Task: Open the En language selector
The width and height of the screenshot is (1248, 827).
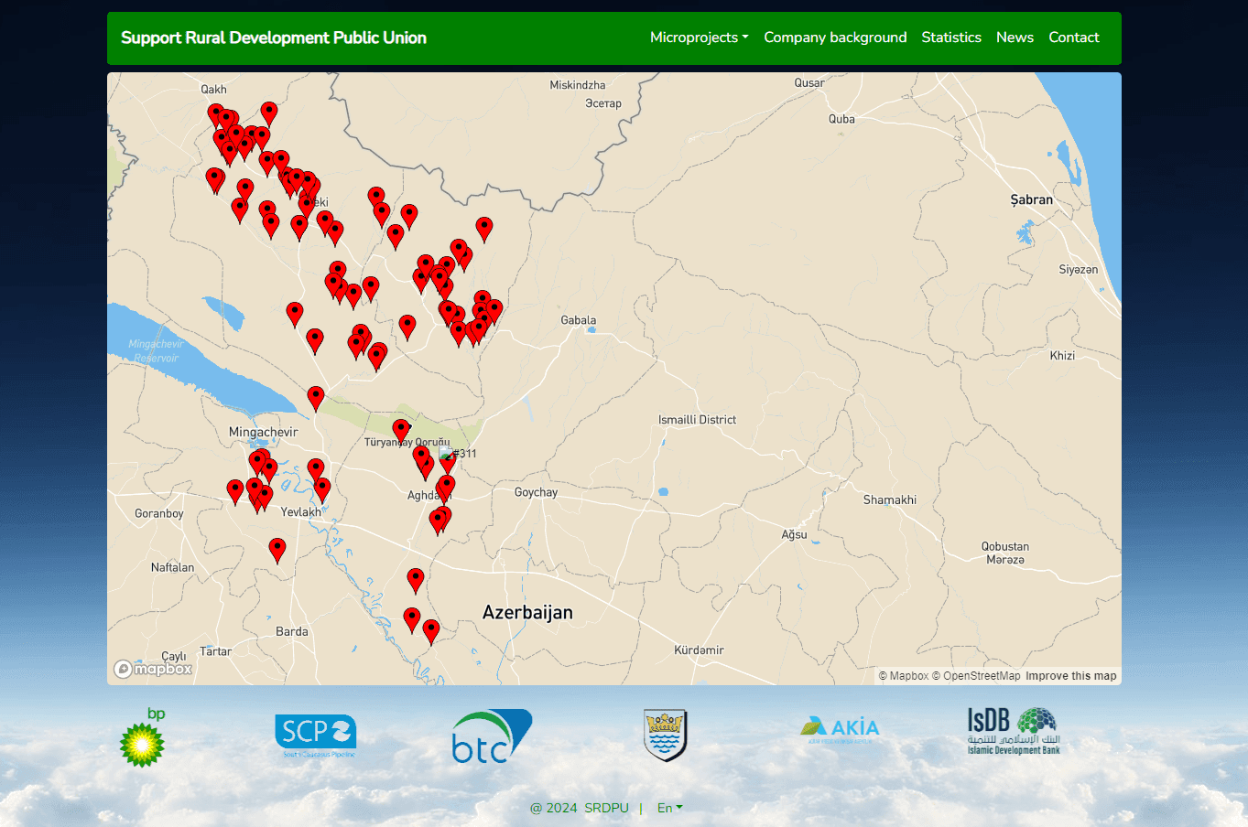Action: 669,808
